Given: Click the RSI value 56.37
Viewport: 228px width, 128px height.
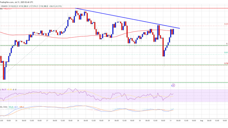Looking at the screenshot, I should click(x=4, y=90).
